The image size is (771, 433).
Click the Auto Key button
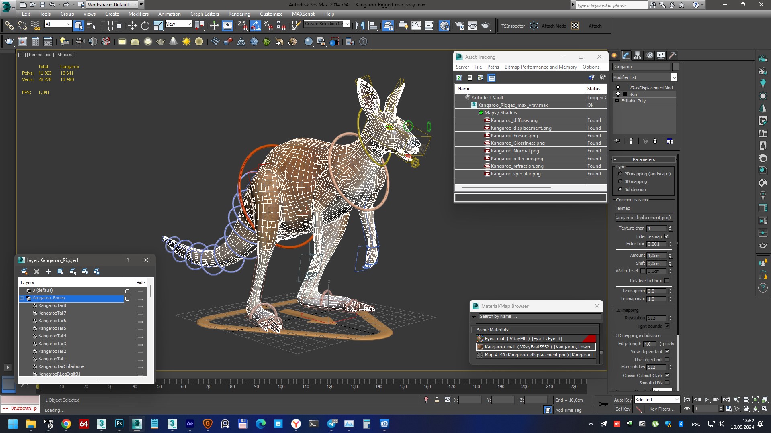[x=622, y=400]
